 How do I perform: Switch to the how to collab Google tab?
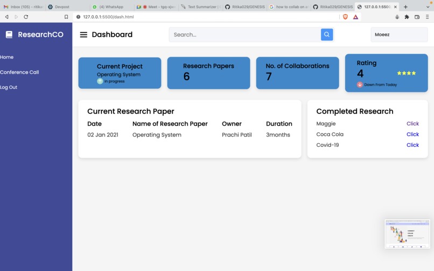click(289, 7)
